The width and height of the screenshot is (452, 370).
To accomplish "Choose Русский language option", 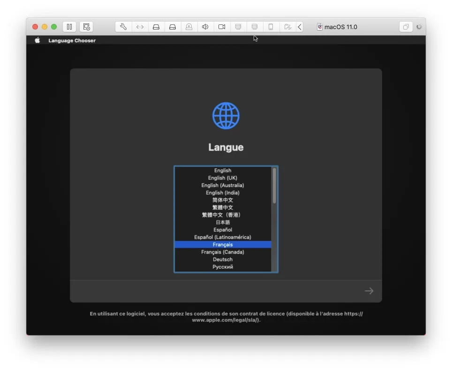I will click(223, 267).
